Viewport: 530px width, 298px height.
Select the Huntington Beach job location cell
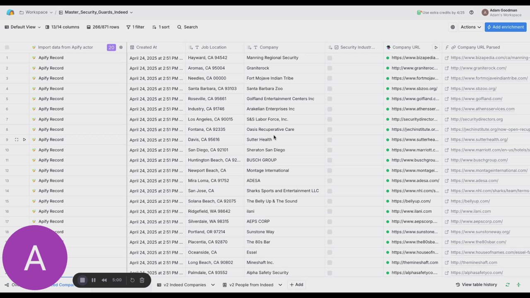click(x=215, y=160)
